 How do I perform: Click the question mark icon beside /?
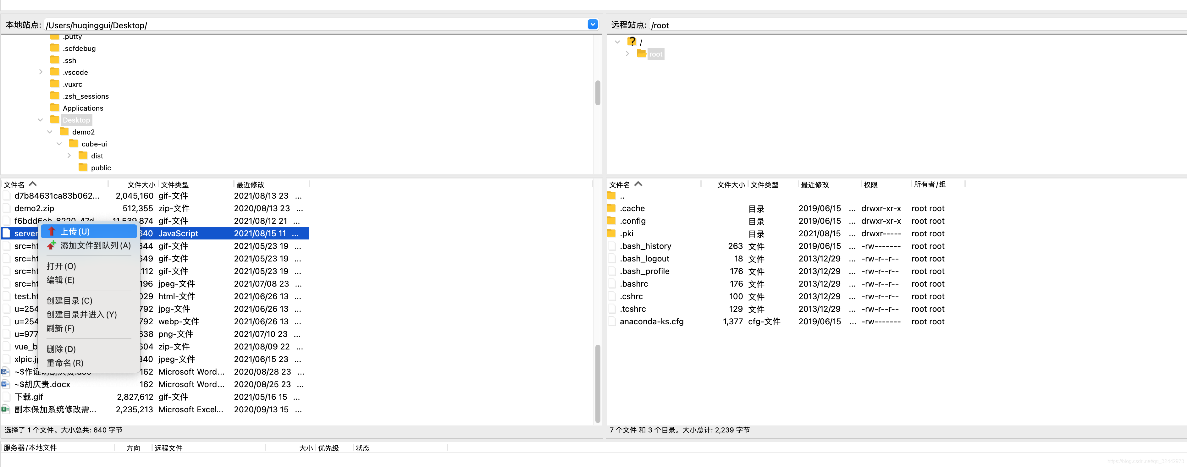632,41
